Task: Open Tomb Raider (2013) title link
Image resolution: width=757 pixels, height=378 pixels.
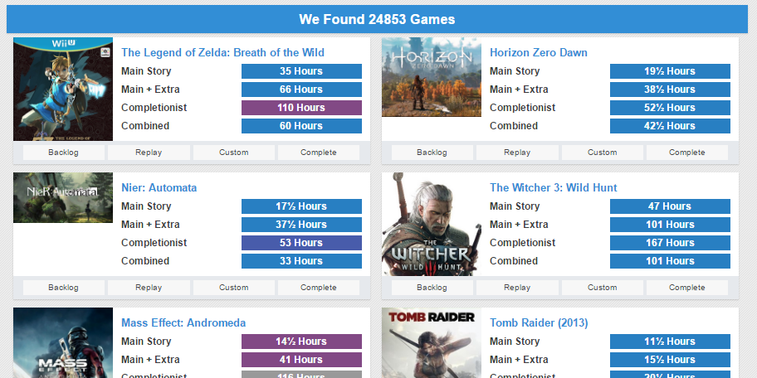Action: (x=539, y=322)
